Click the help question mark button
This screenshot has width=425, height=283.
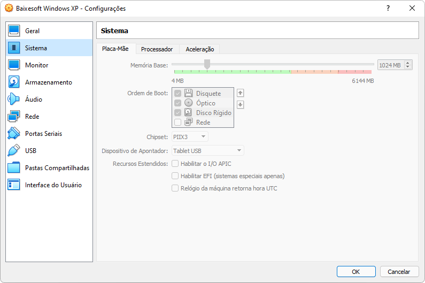pyautogui.click(x=388, y=8)
